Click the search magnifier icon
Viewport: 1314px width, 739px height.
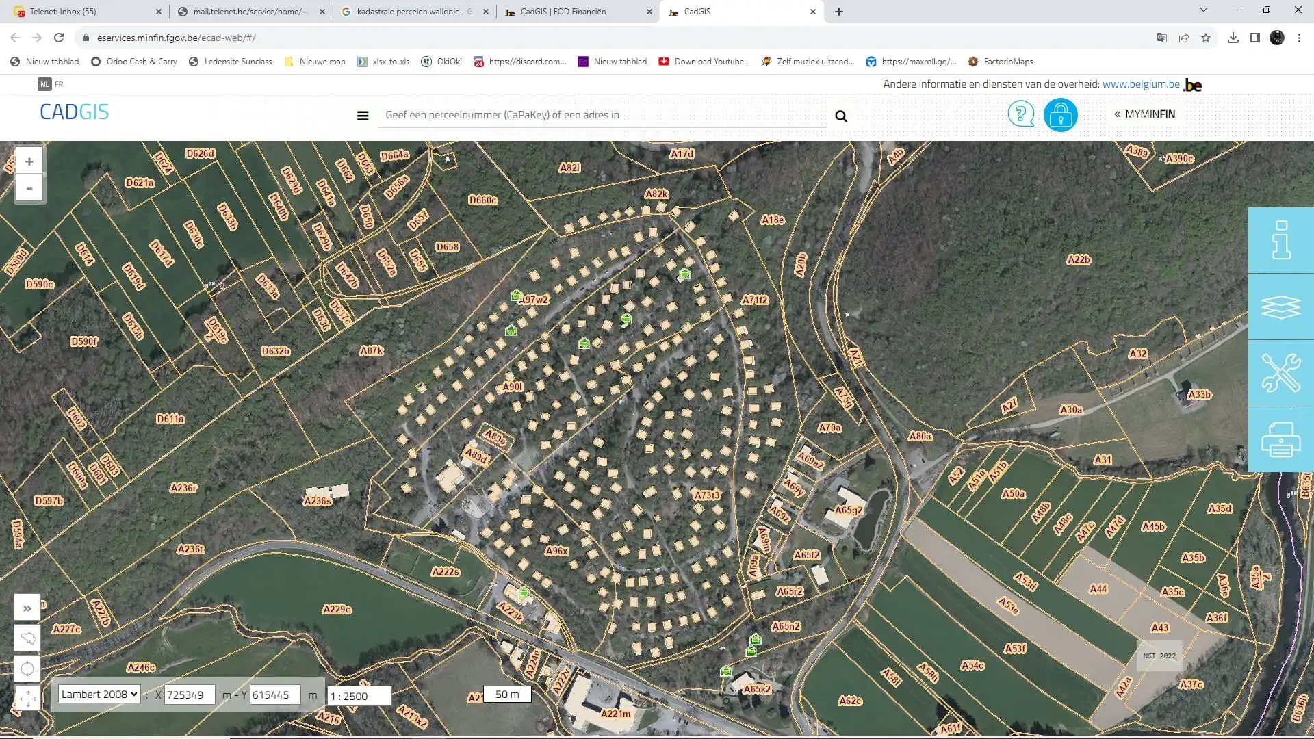click(840, 116)
